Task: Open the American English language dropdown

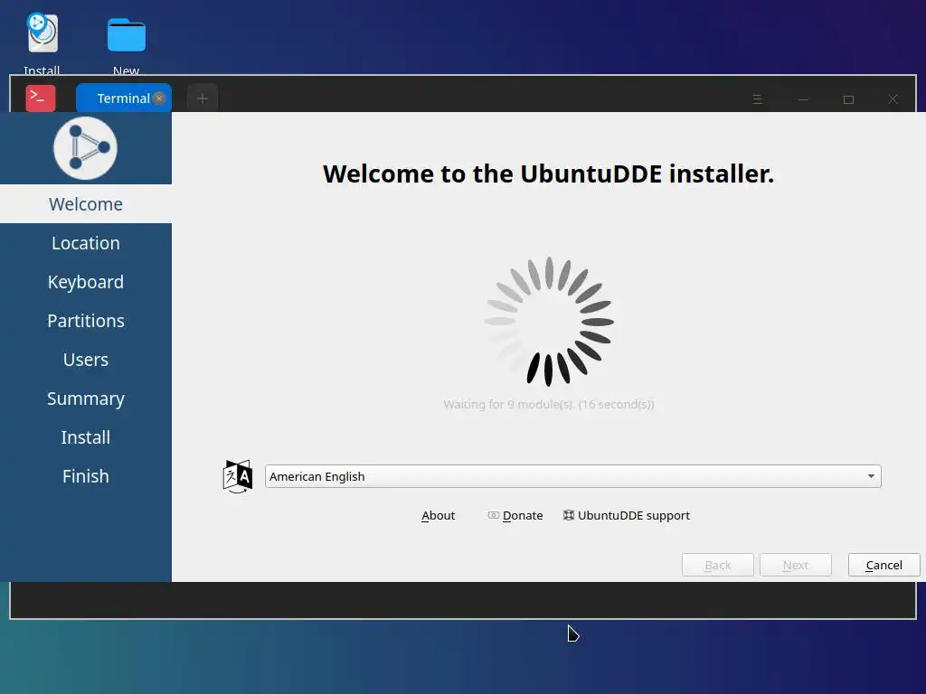Action: (572, 476)
